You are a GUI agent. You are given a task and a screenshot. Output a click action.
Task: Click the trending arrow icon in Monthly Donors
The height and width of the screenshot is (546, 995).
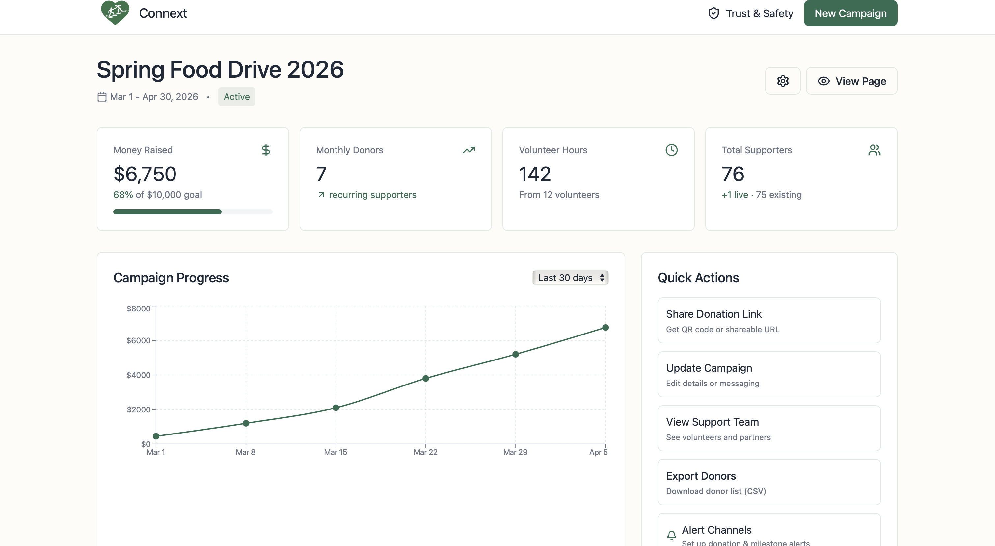click(x=469, y=150)
